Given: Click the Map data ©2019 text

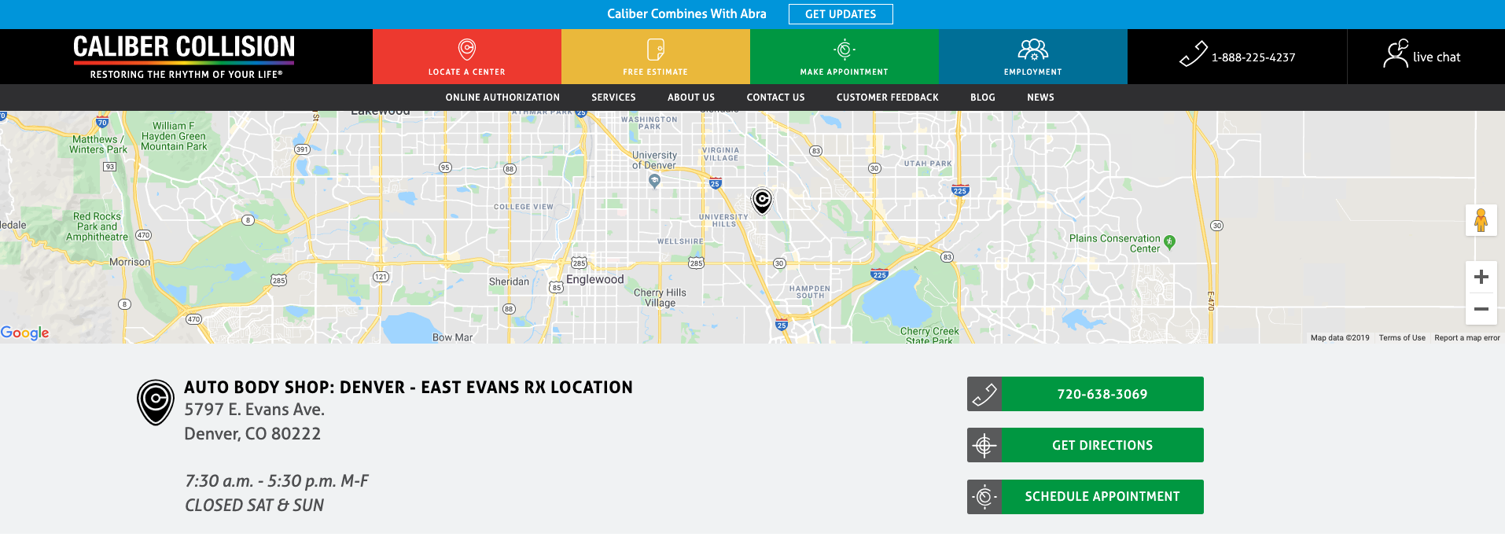Looking at the screenshot, I should [1340, 338].
